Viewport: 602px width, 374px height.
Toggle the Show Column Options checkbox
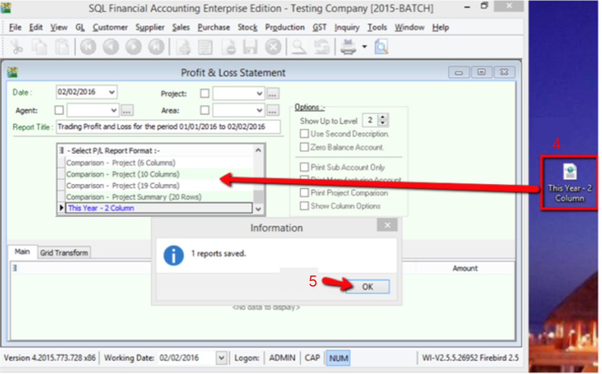304,206
